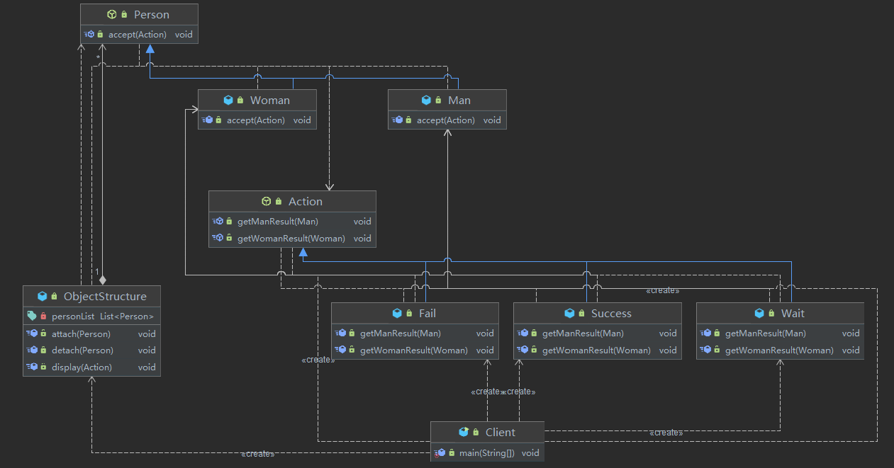
Task: Select accept(Action) method in Woman
Action: click(x=257, y=120)
